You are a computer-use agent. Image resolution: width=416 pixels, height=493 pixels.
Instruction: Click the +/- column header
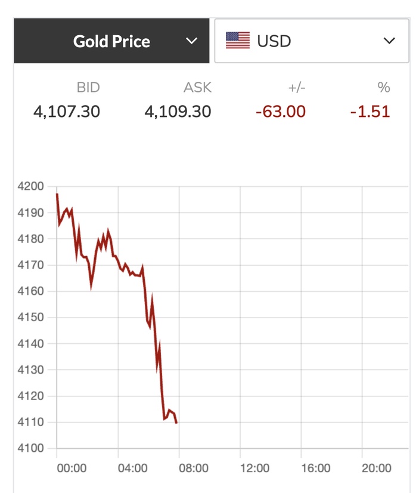[x=296, y=88]
